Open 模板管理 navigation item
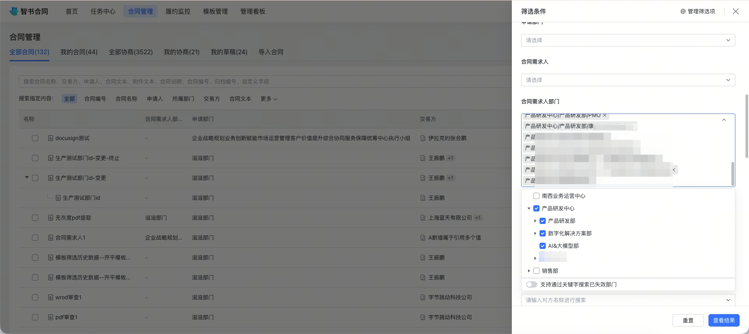This screenshot has width=749, height=334. (x=215, y=11)
